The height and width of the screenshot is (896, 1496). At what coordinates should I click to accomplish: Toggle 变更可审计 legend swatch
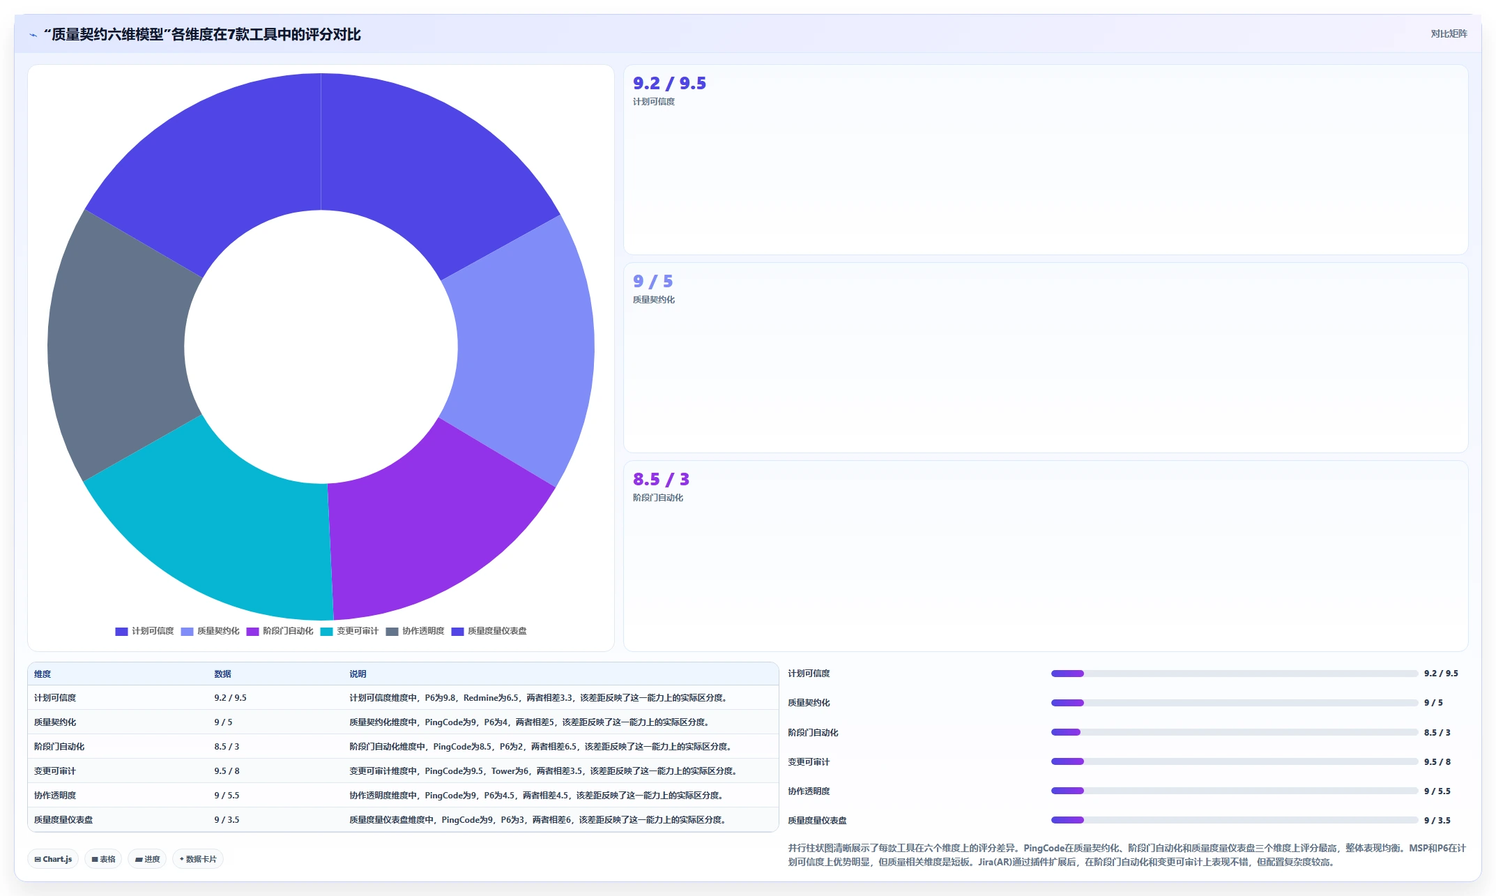tap(326, 631)
